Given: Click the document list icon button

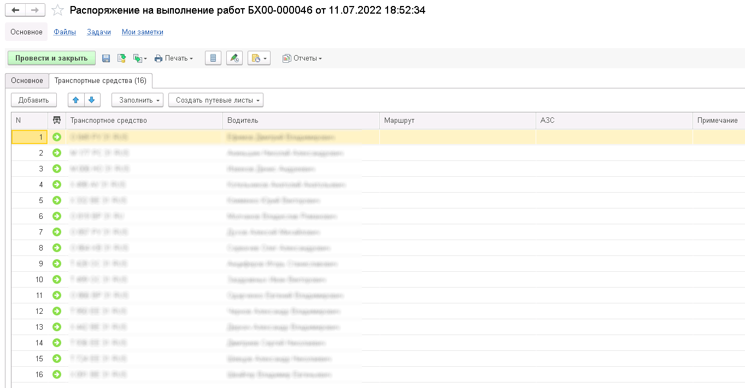Looking at the screenshot, I should (213, 58).
